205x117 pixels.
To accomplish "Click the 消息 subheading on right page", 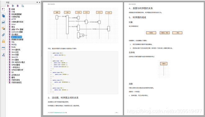I will [x=131, y=84].
